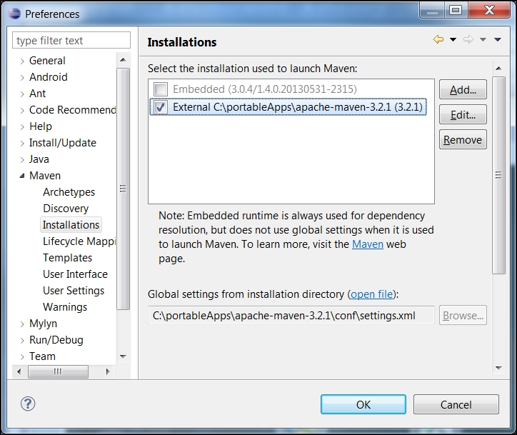Select Archetypes under Maven
517x435 pixels.
point(69,192)
